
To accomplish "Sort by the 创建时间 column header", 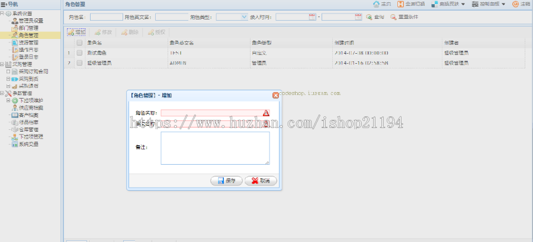I will (387, 42).
